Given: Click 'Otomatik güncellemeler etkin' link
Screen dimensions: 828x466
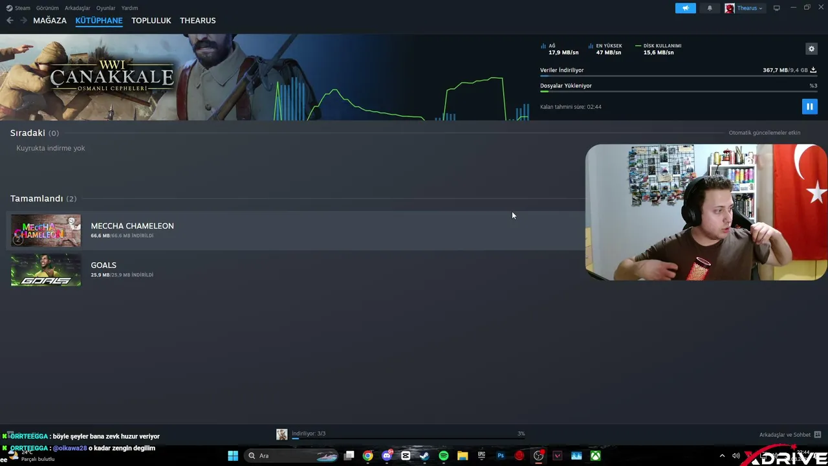Looking at the screenshot, I should pos(765,133).
